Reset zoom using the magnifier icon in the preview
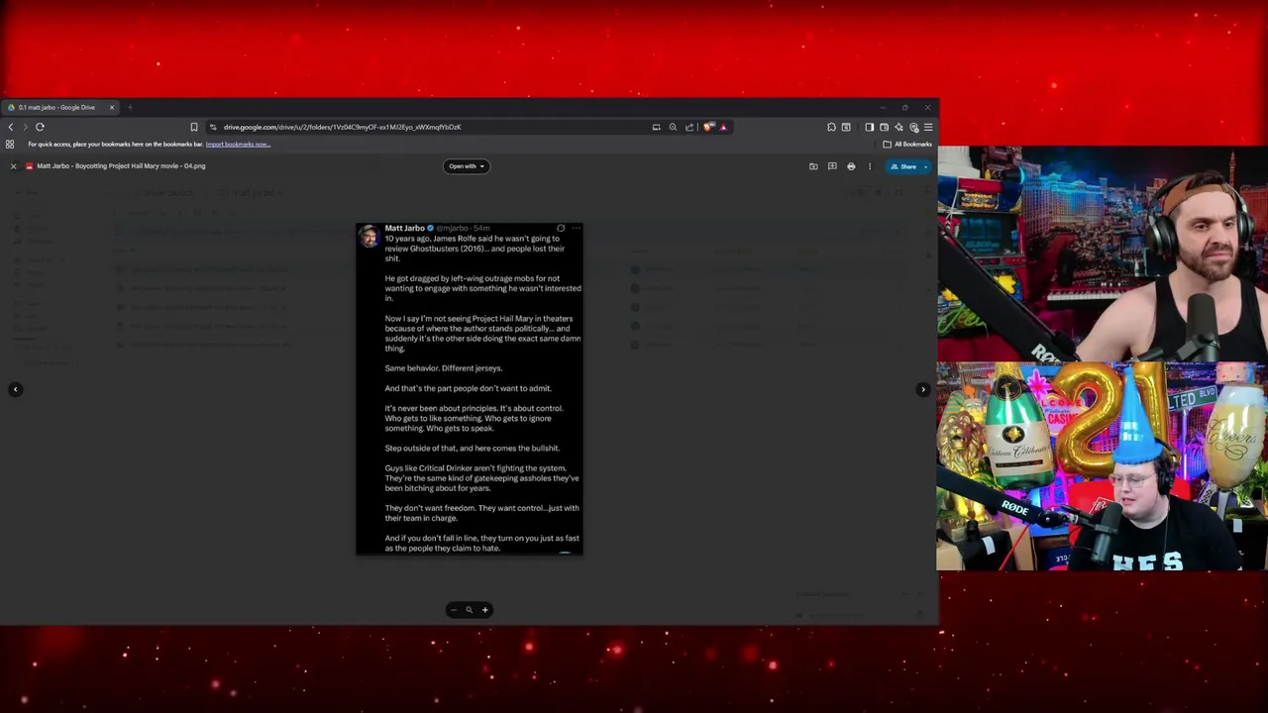 pyautogui.click(x=469, y=610)
